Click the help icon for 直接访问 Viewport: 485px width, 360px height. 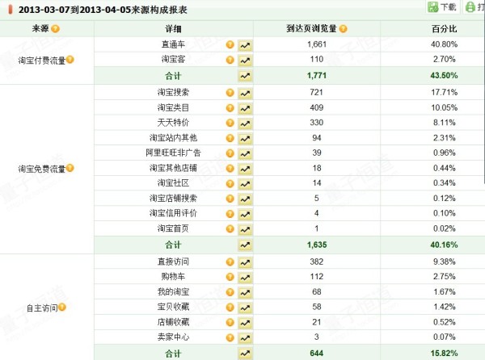click(x=230, y=262)
